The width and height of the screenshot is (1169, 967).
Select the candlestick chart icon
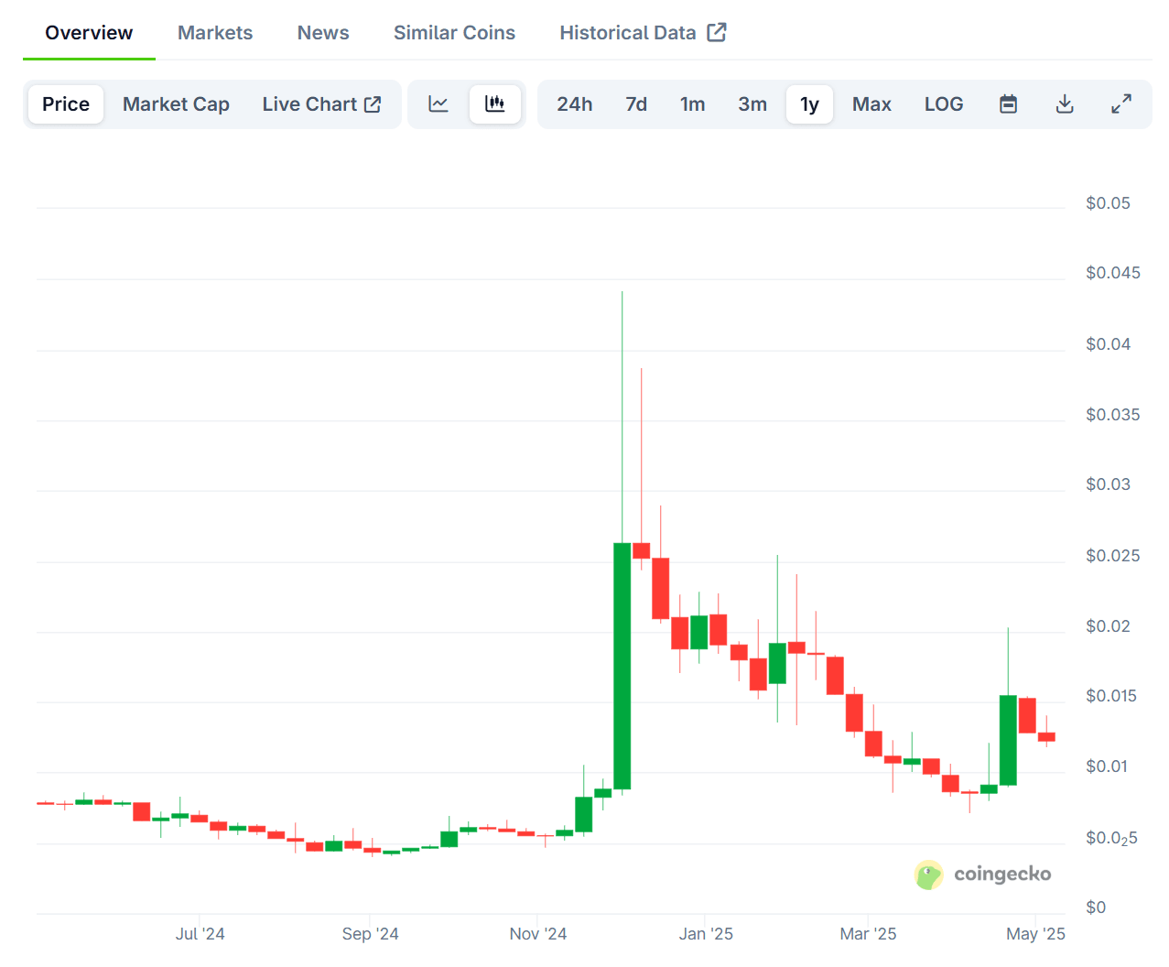pos(495,104)
